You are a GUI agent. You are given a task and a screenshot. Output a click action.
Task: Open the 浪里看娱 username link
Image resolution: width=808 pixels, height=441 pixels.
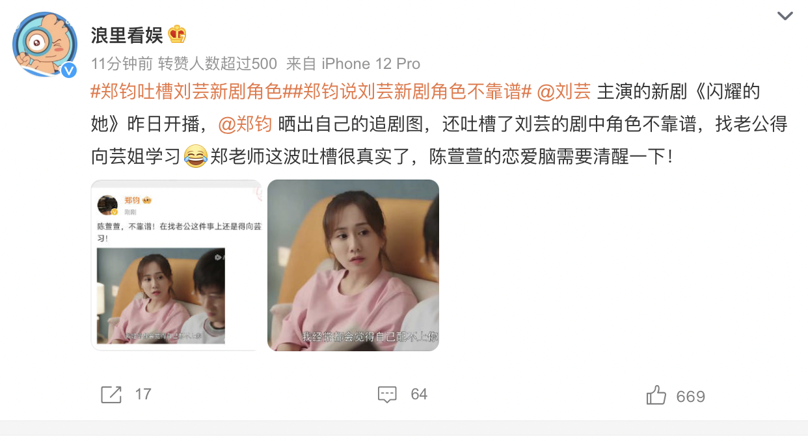(x=127, y=34)
